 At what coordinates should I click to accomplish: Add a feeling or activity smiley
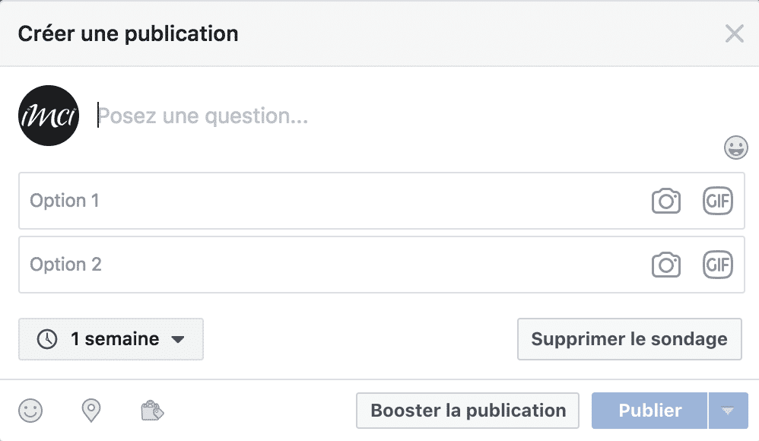point(30,411)
